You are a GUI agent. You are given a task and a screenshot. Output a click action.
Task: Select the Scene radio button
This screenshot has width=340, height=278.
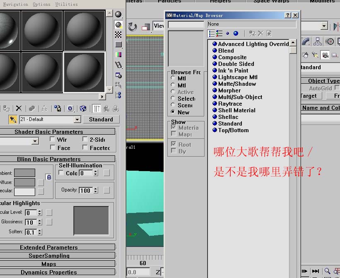pos(173,105)
